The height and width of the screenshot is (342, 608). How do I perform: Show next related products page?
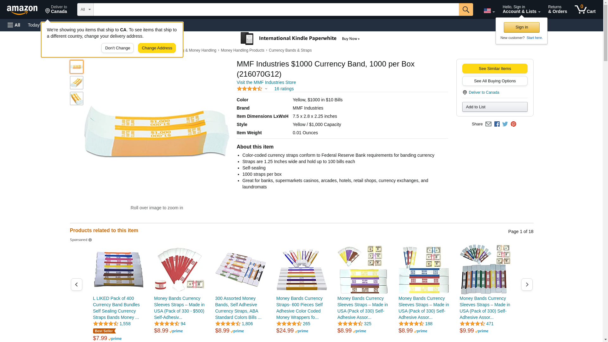(x=527, y=284)
